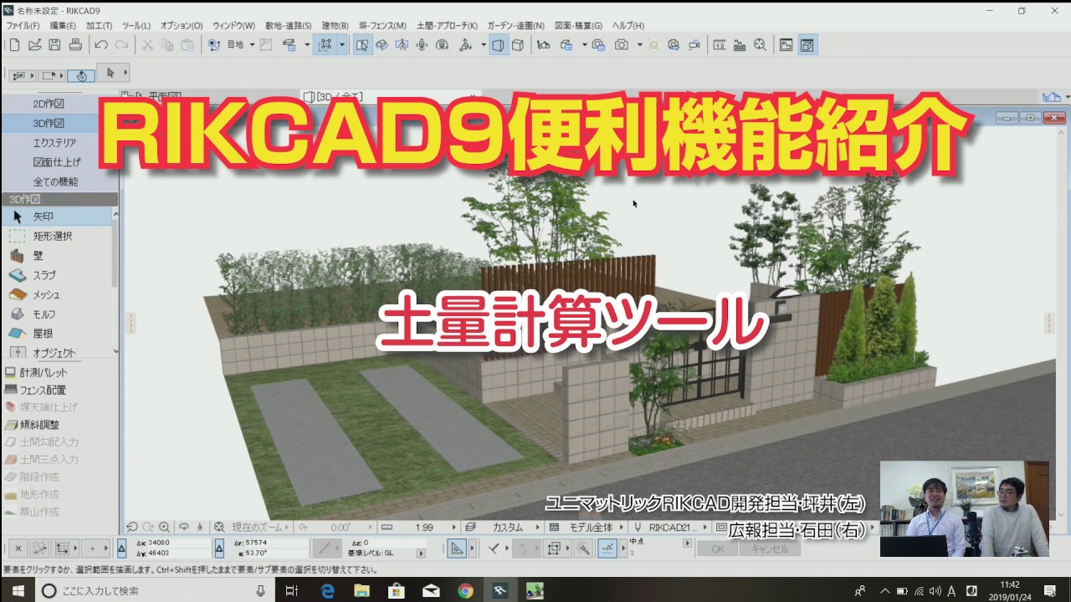The width and height of the screenshot is (1071, 602).
Task: Open the ファイル(F) menu
Action: tap(23, 26)
